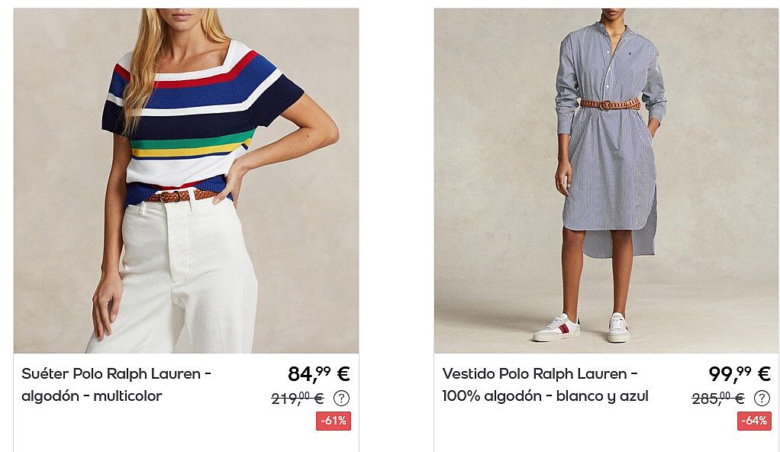780x452 pixels.
Task: Click the crossed-out 285,00 € original price
Action: (x=718, y=399)
